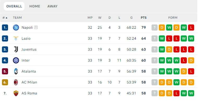This screenshot has height=104, width=198.
Task: Open the Juventus team link
Action: coord(29,49)
